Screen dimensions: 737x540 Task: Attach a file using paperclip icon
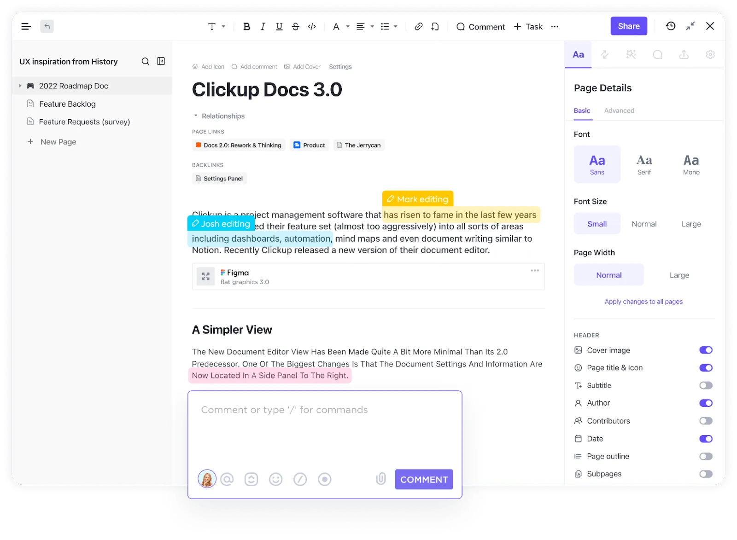(x=380, y=479)
